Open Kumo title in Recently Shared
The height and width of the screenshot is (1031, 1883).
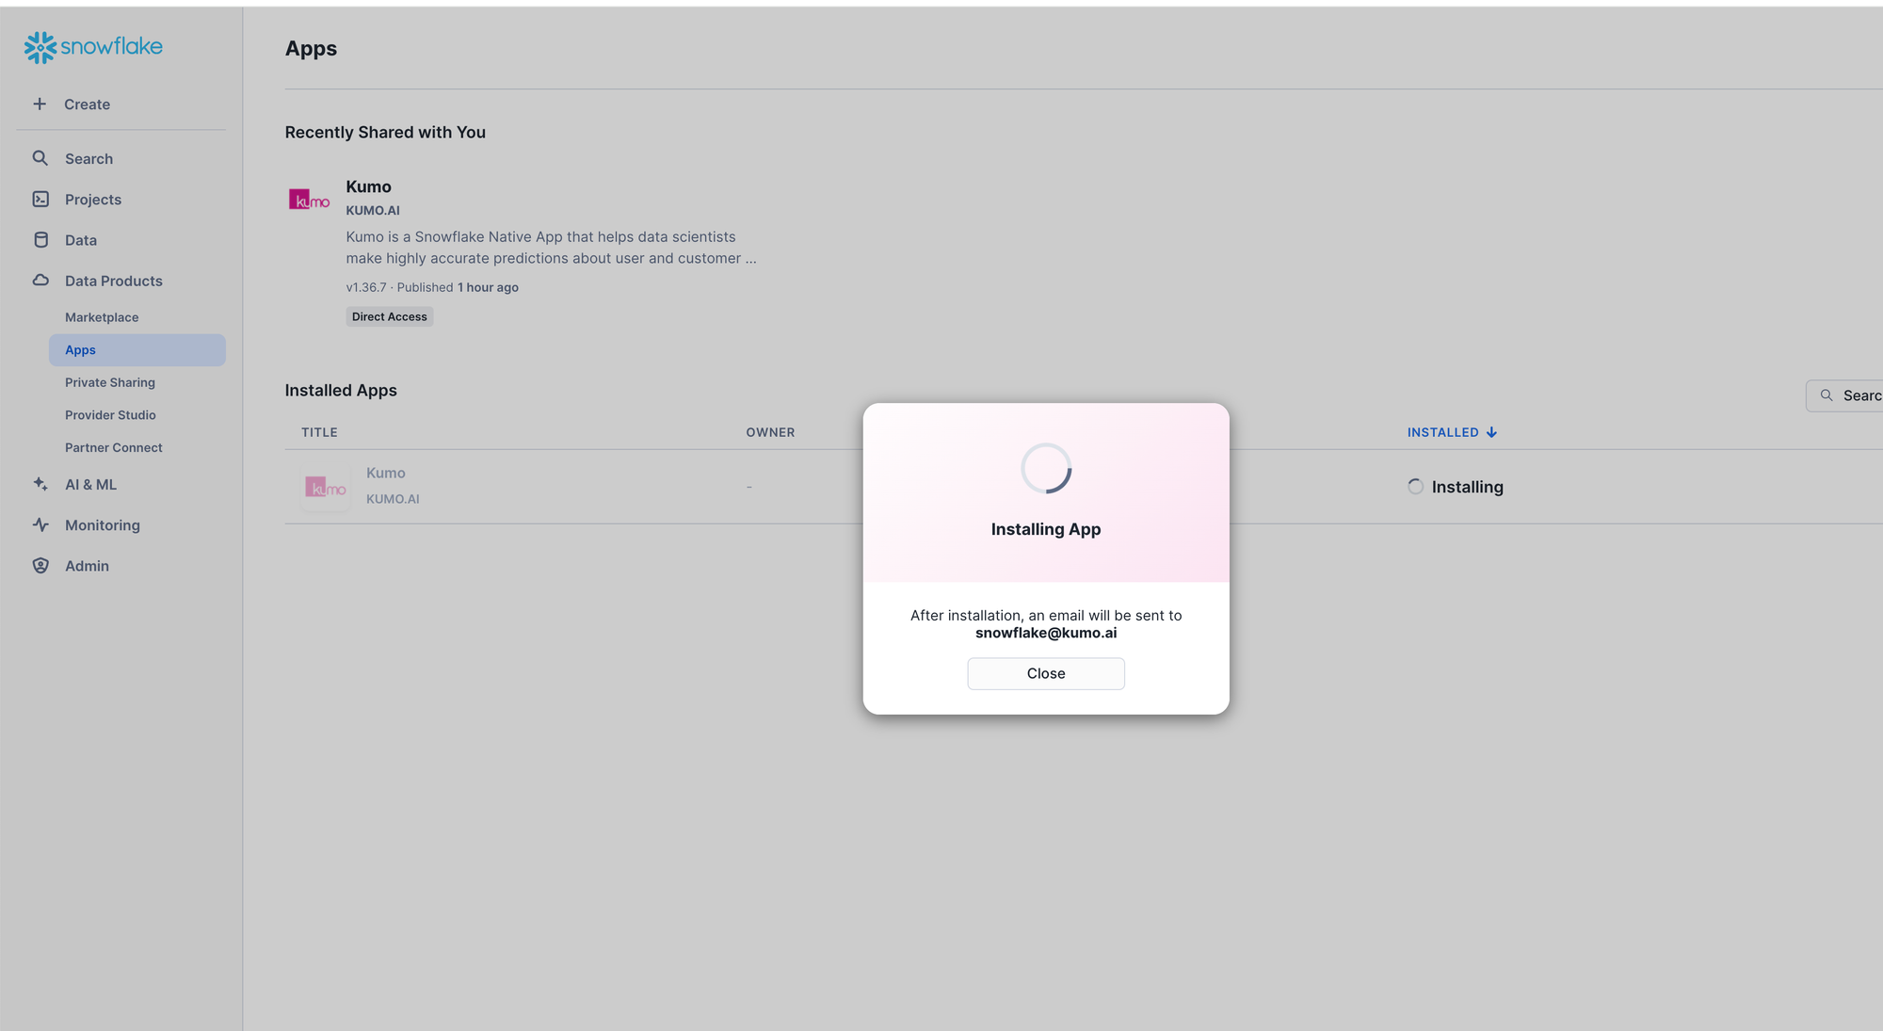(x=368, y=186)
